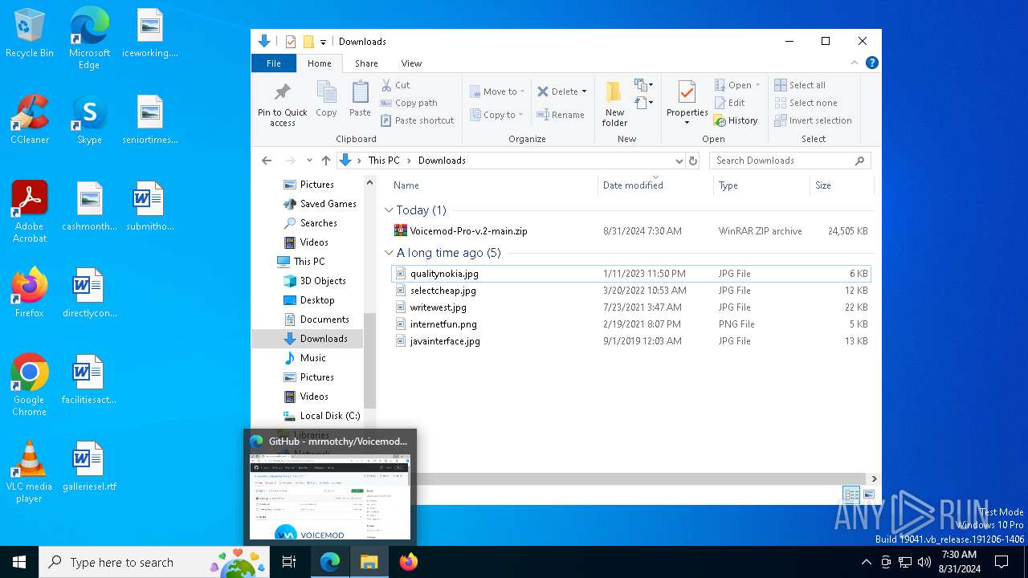Switch to the Home ribbon tab
1028x578 pixels.
319,63
